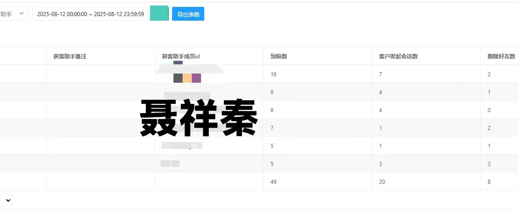Click the 客户发起会话数 cell showing 3
This screenshot has height=210, width=518.
click(426, 164)
